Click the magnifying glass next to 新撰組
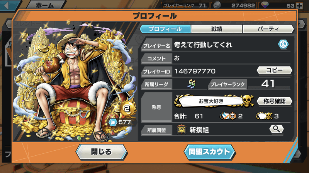The height and width of the screenshot is (173, 309). (x=276, y=129)
